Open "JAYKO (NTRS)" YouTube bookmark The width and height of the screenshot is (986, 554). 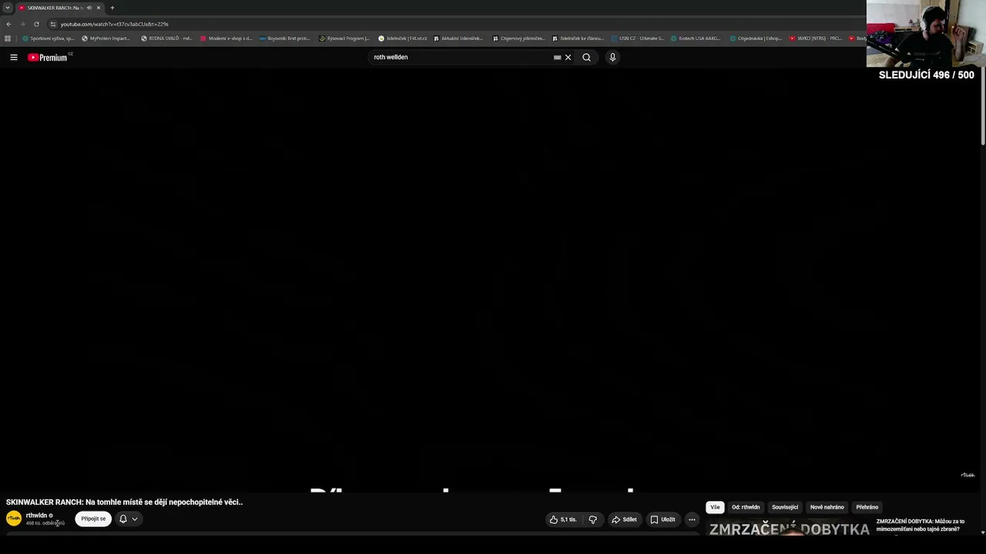(x=816, y=38)
